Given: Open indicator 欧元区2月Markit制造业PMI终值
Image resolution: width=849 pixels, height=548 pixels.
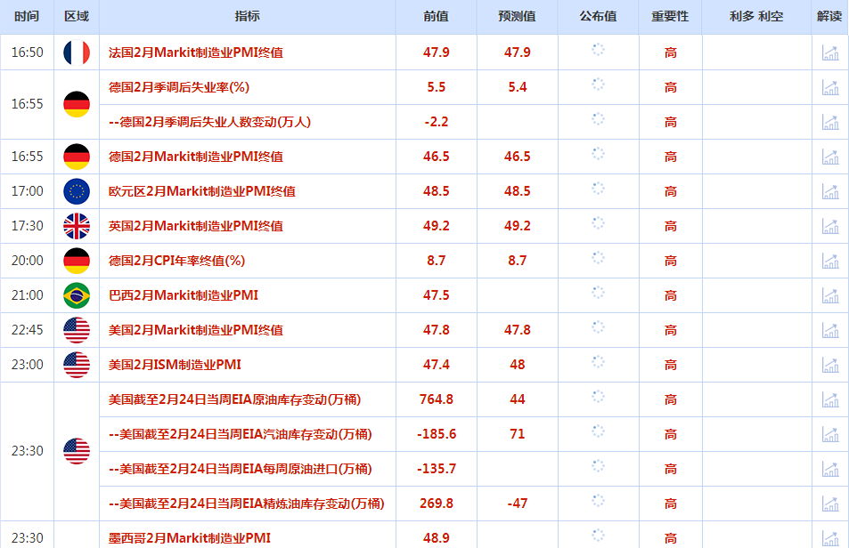Looking at the screenshot, I should [202, 191].
